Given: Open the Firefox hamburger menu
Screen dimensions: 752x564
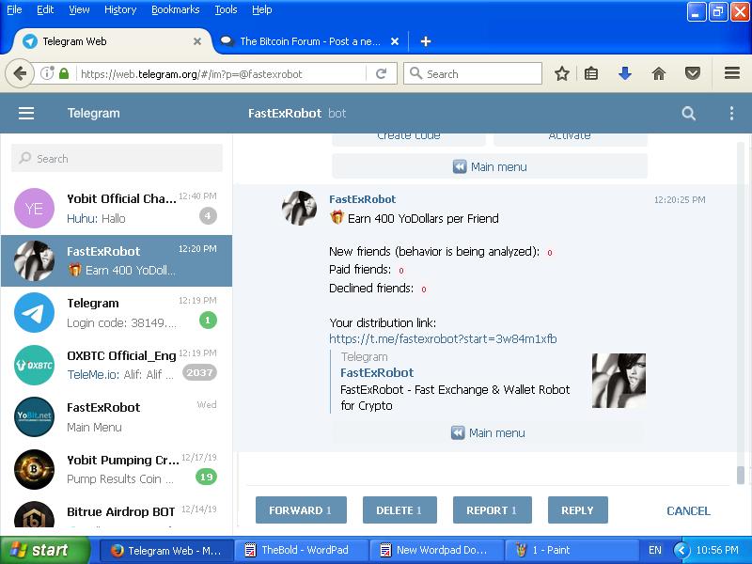Looking at the screenshot, I should [732, 73].
